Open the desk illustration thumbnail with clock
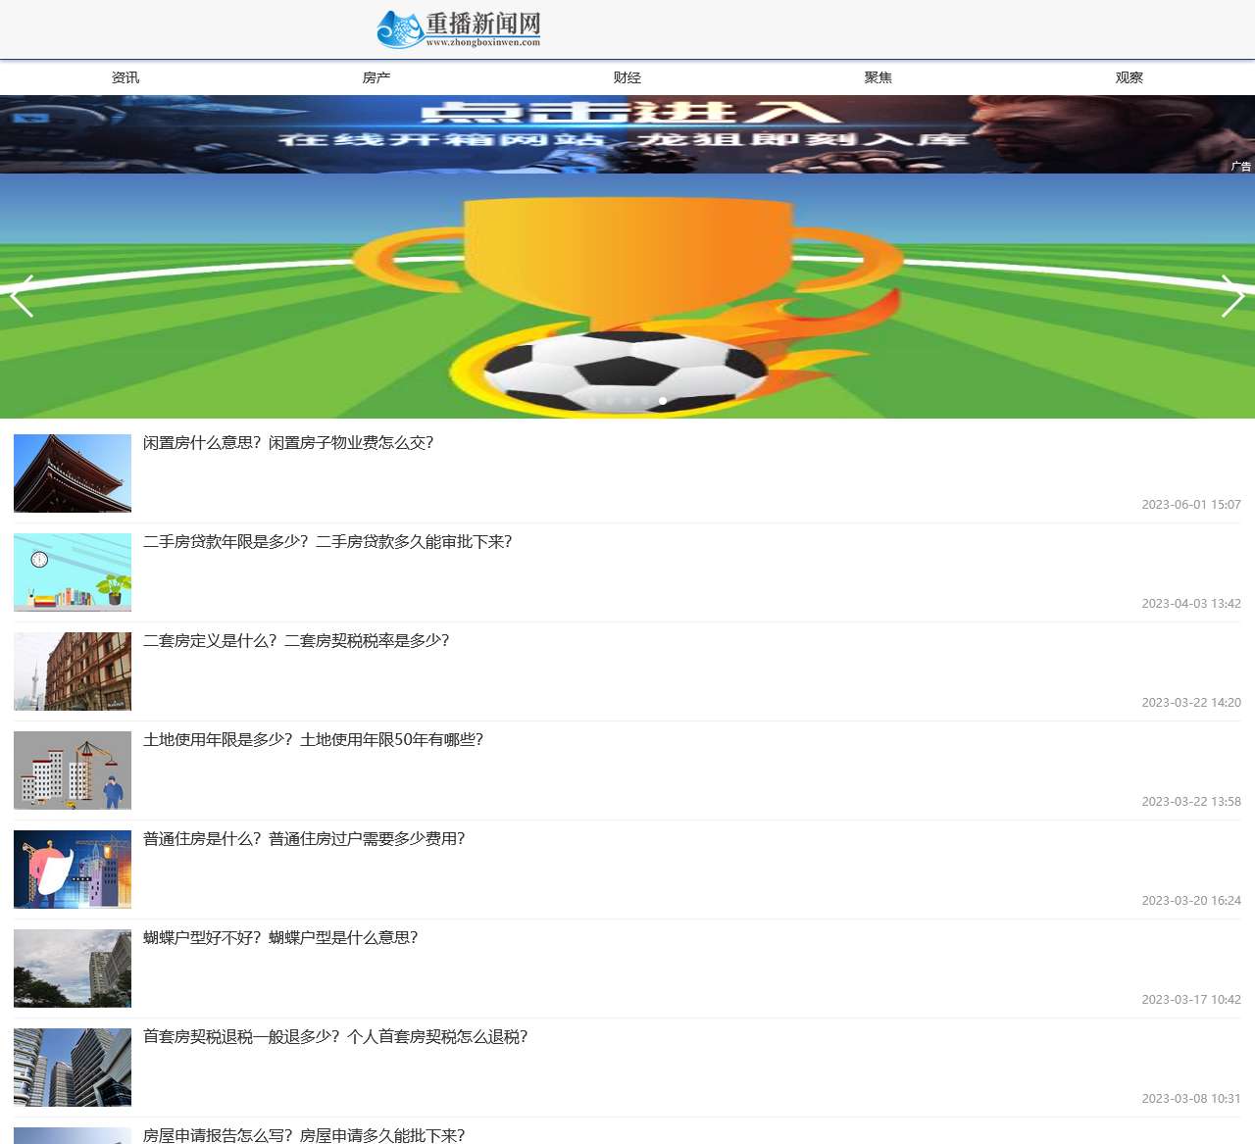This screenshot has width=1255, height=1144. coord(73,572)
